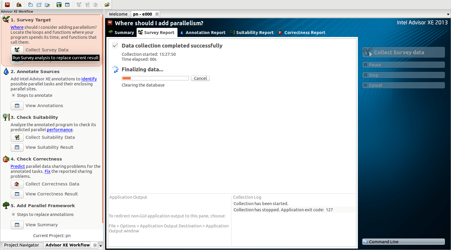Follow the 'Where' link in Survey Target
The image size is (451, 250).
pos(17,27)
